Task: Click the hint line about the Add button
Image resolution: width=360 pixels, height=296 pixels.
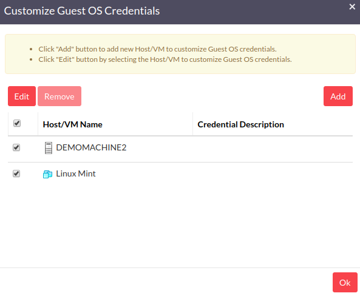Action: (157, 49)
